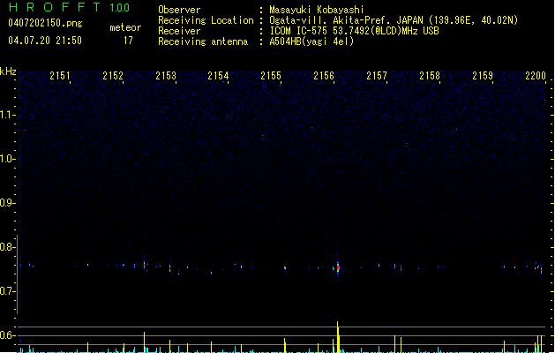Click the meteor count value 17
Image resolution: width=555 pixels, height=353 pixels.
[x=128, y=41]
